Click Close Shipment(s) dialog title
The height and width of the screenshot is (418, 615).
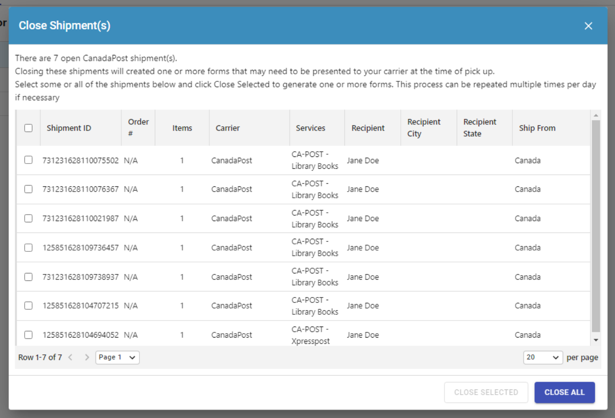(65, 25)
